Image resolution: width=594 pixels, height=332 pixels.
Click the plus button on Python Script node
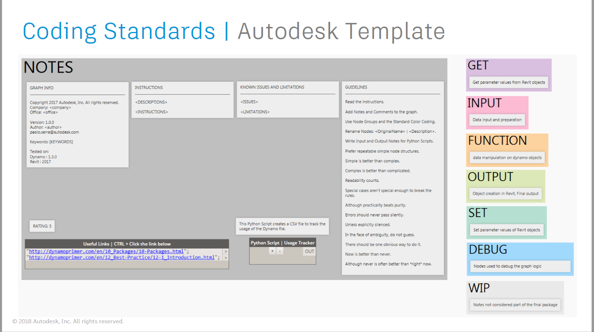click(x=272, y=251)
